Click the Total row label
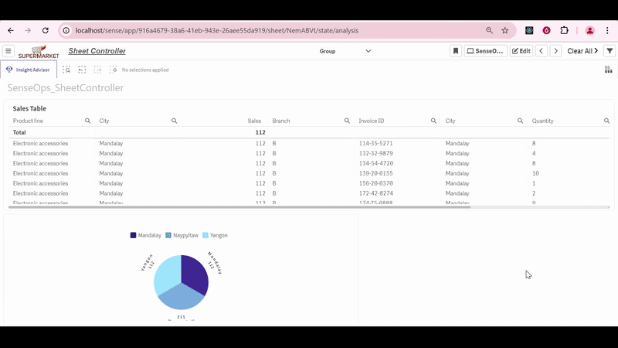Image resolution: width=618 pixels, height=348 pixels. coord(19,132)
